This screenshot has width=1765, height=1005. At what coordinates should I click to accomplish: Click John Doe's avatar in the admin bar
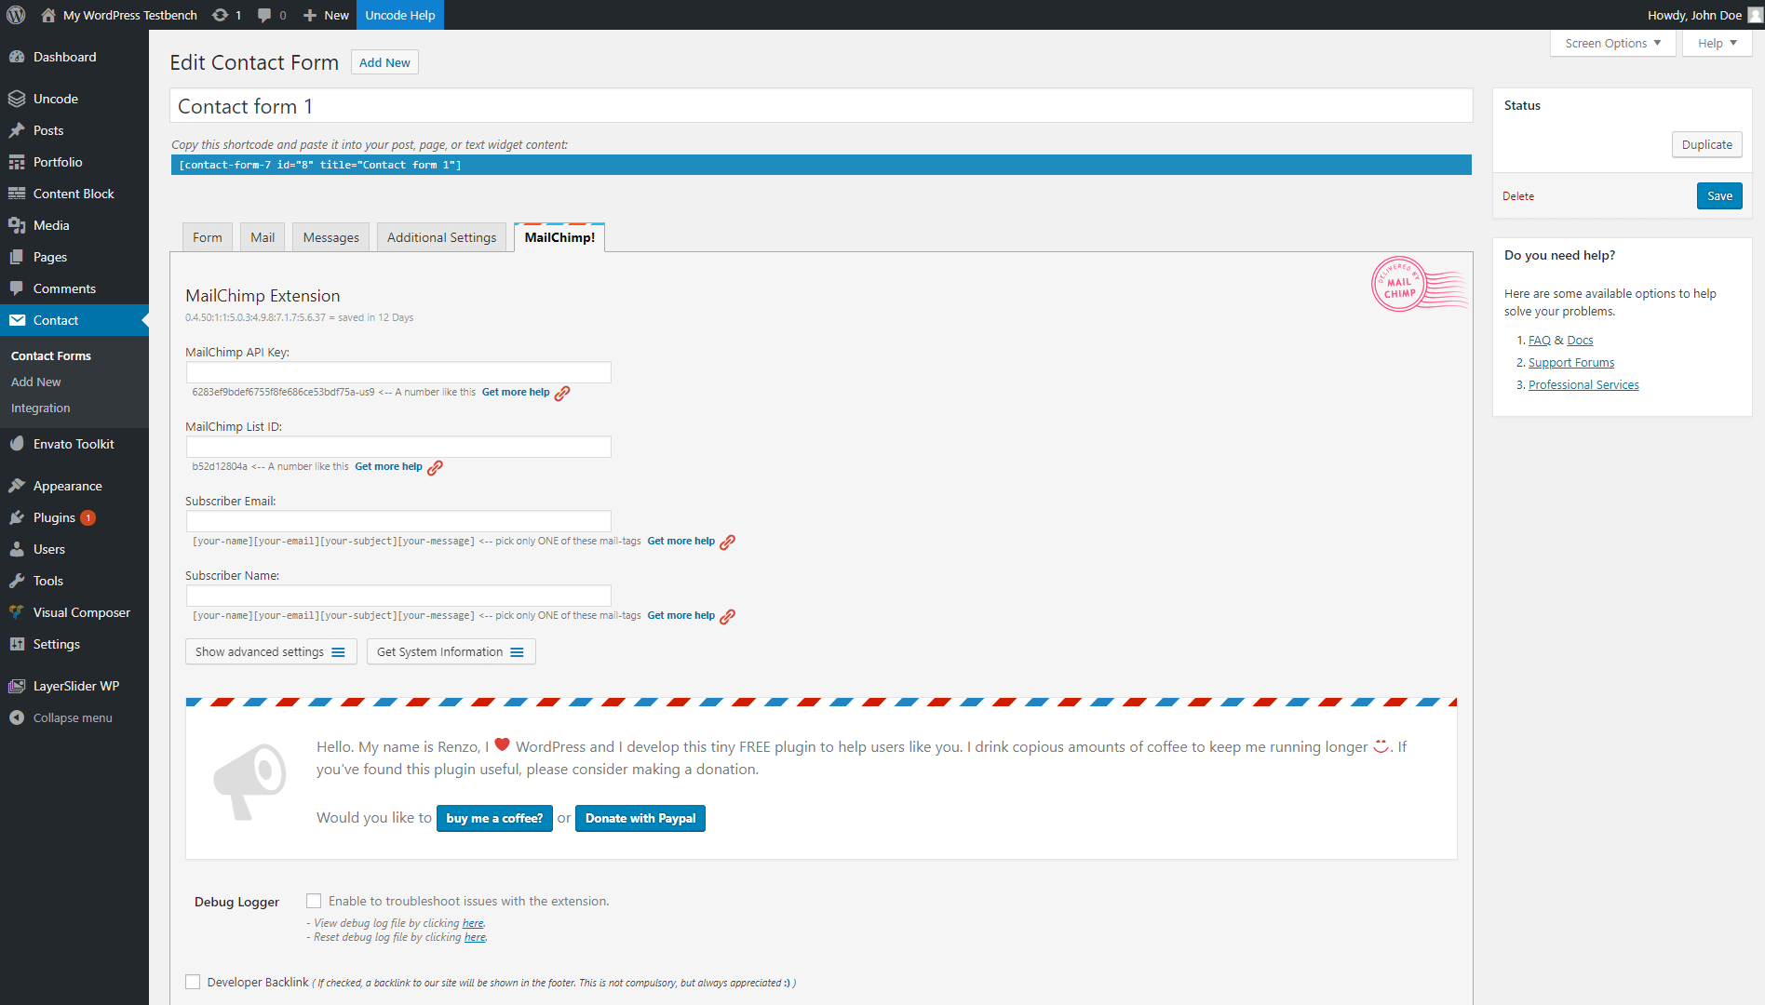1755,15
